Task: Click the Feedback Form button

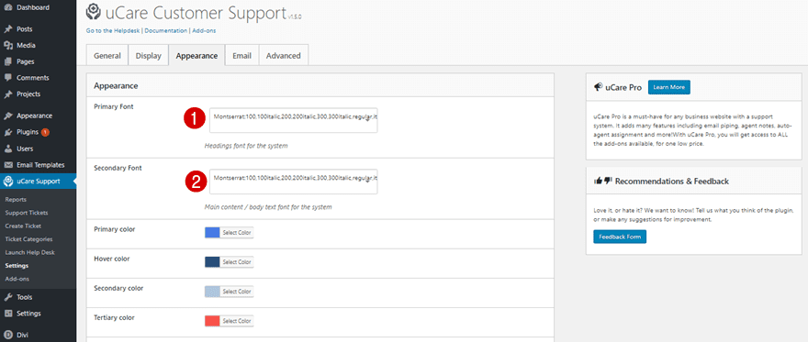Action: [620, 237]
